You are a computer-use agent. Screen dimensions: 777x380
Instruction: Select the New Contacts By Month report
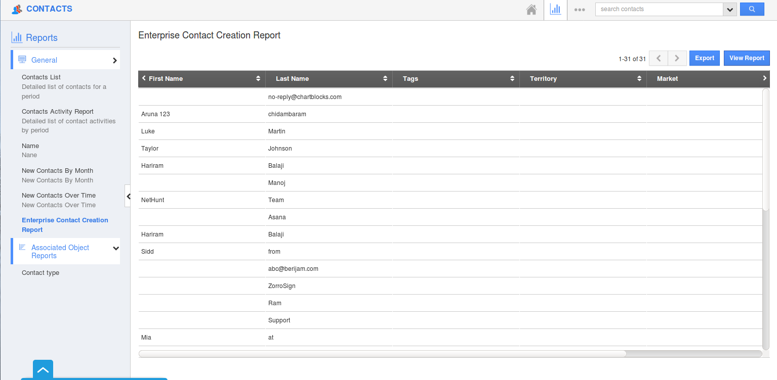pyautogui.click(x=57, y=170)
